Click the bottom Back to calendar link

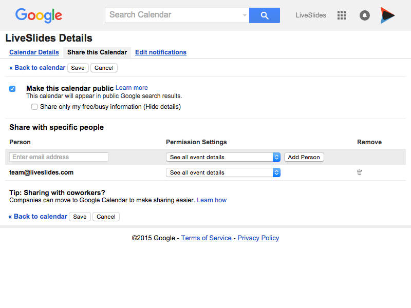point(38,216)
